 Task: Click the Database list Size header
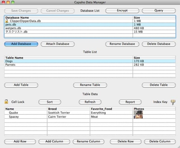(154, 18)
